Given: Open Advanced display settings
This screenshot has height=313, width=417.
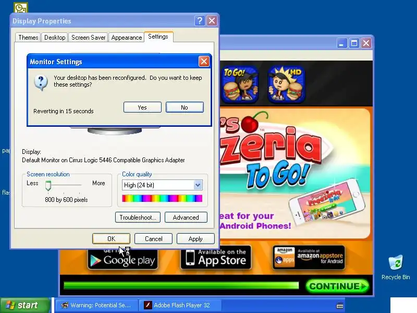Looking at the screenshot, I should coord(186,218).
